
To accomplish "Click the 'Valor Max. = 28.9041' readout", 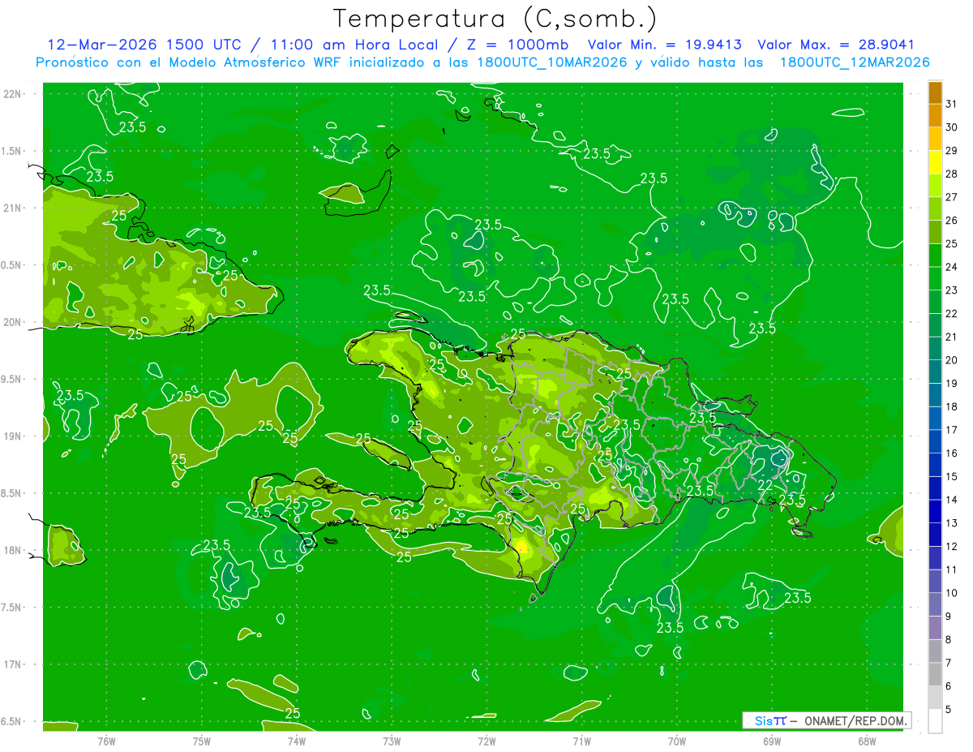I will (835, 45).
